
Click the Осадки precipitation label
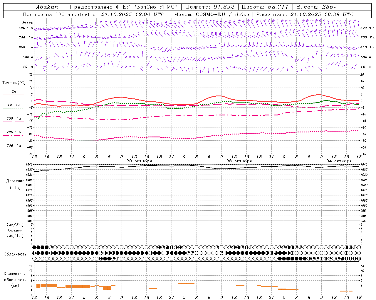15,231
